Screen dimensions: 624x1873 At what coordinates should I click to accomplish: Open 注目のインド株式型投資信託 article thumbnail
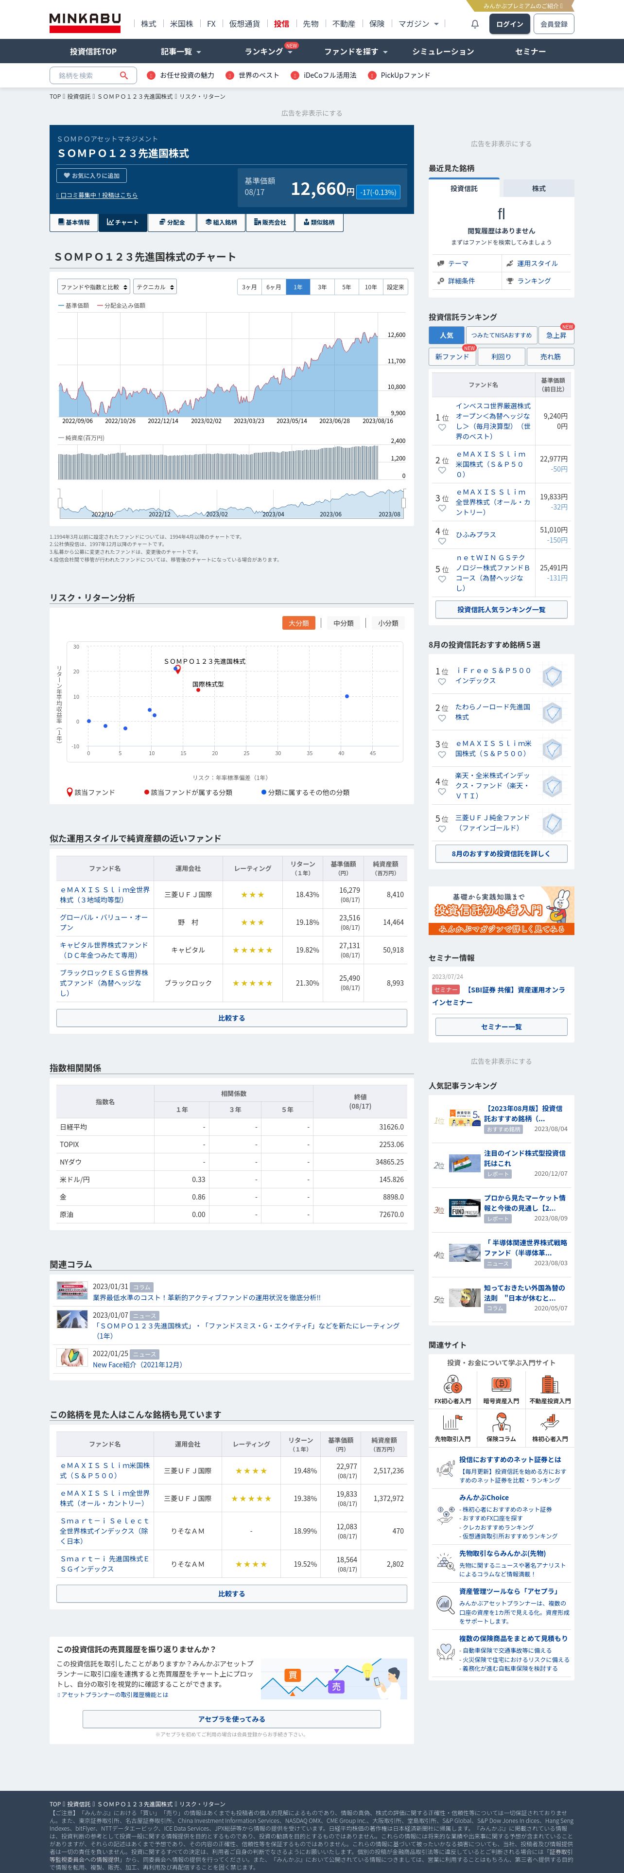click(464, 1164)
